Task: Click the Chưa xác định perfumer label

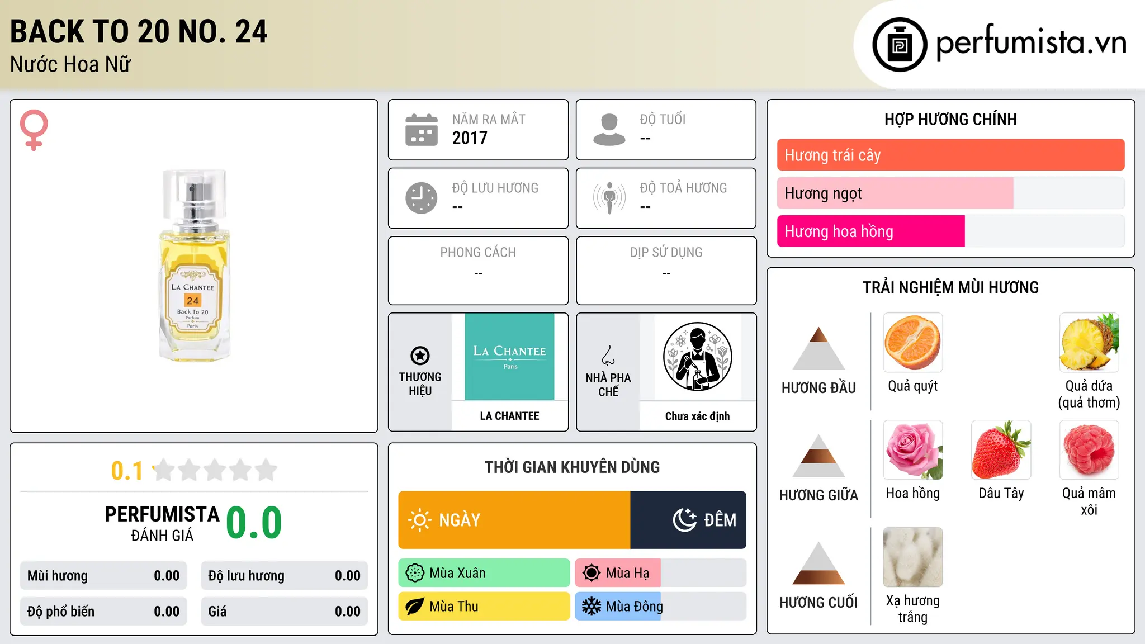Action: click(697, 416)
